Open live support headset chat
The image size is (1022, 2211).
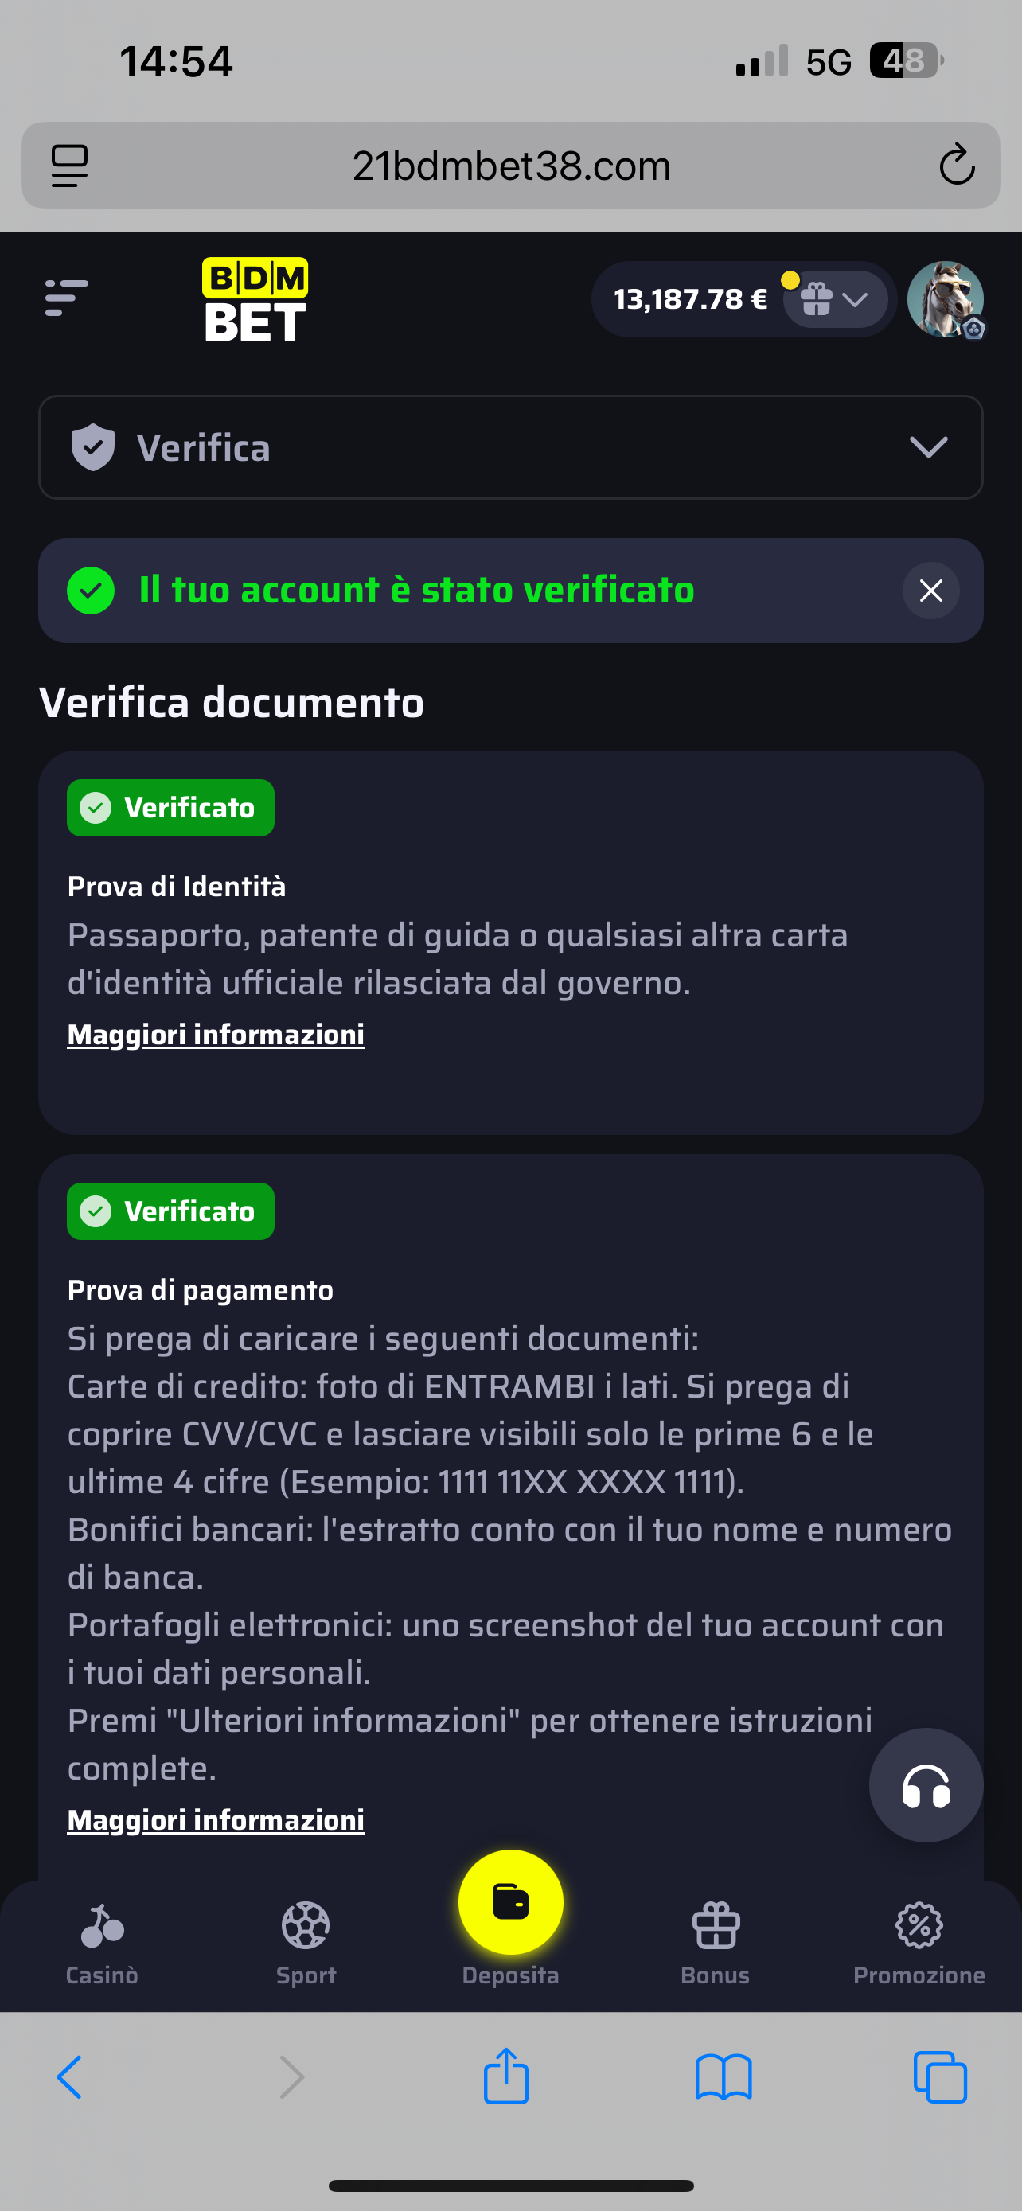pyautogui.click(x=925, y=1785)
